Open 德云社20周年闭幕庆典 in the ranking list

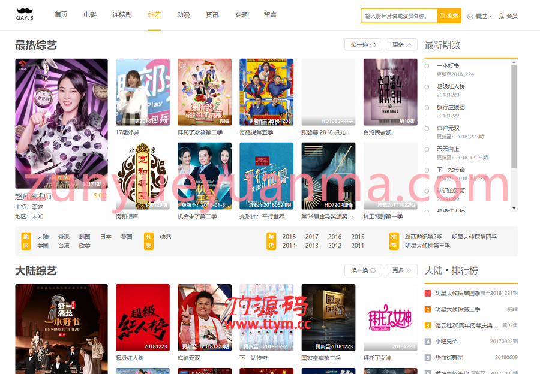pyautogui.click(x=466, y=325)
